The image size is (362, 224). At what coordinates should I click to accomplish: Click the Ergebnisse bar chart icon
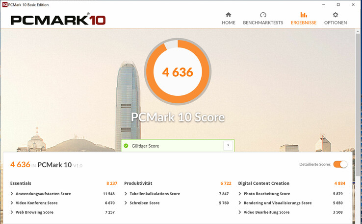304,15
